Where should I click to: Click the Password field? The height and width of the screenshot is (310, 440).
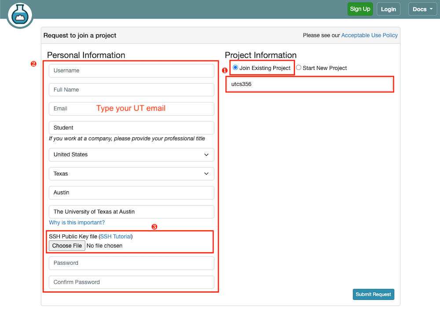click(131, 263)
